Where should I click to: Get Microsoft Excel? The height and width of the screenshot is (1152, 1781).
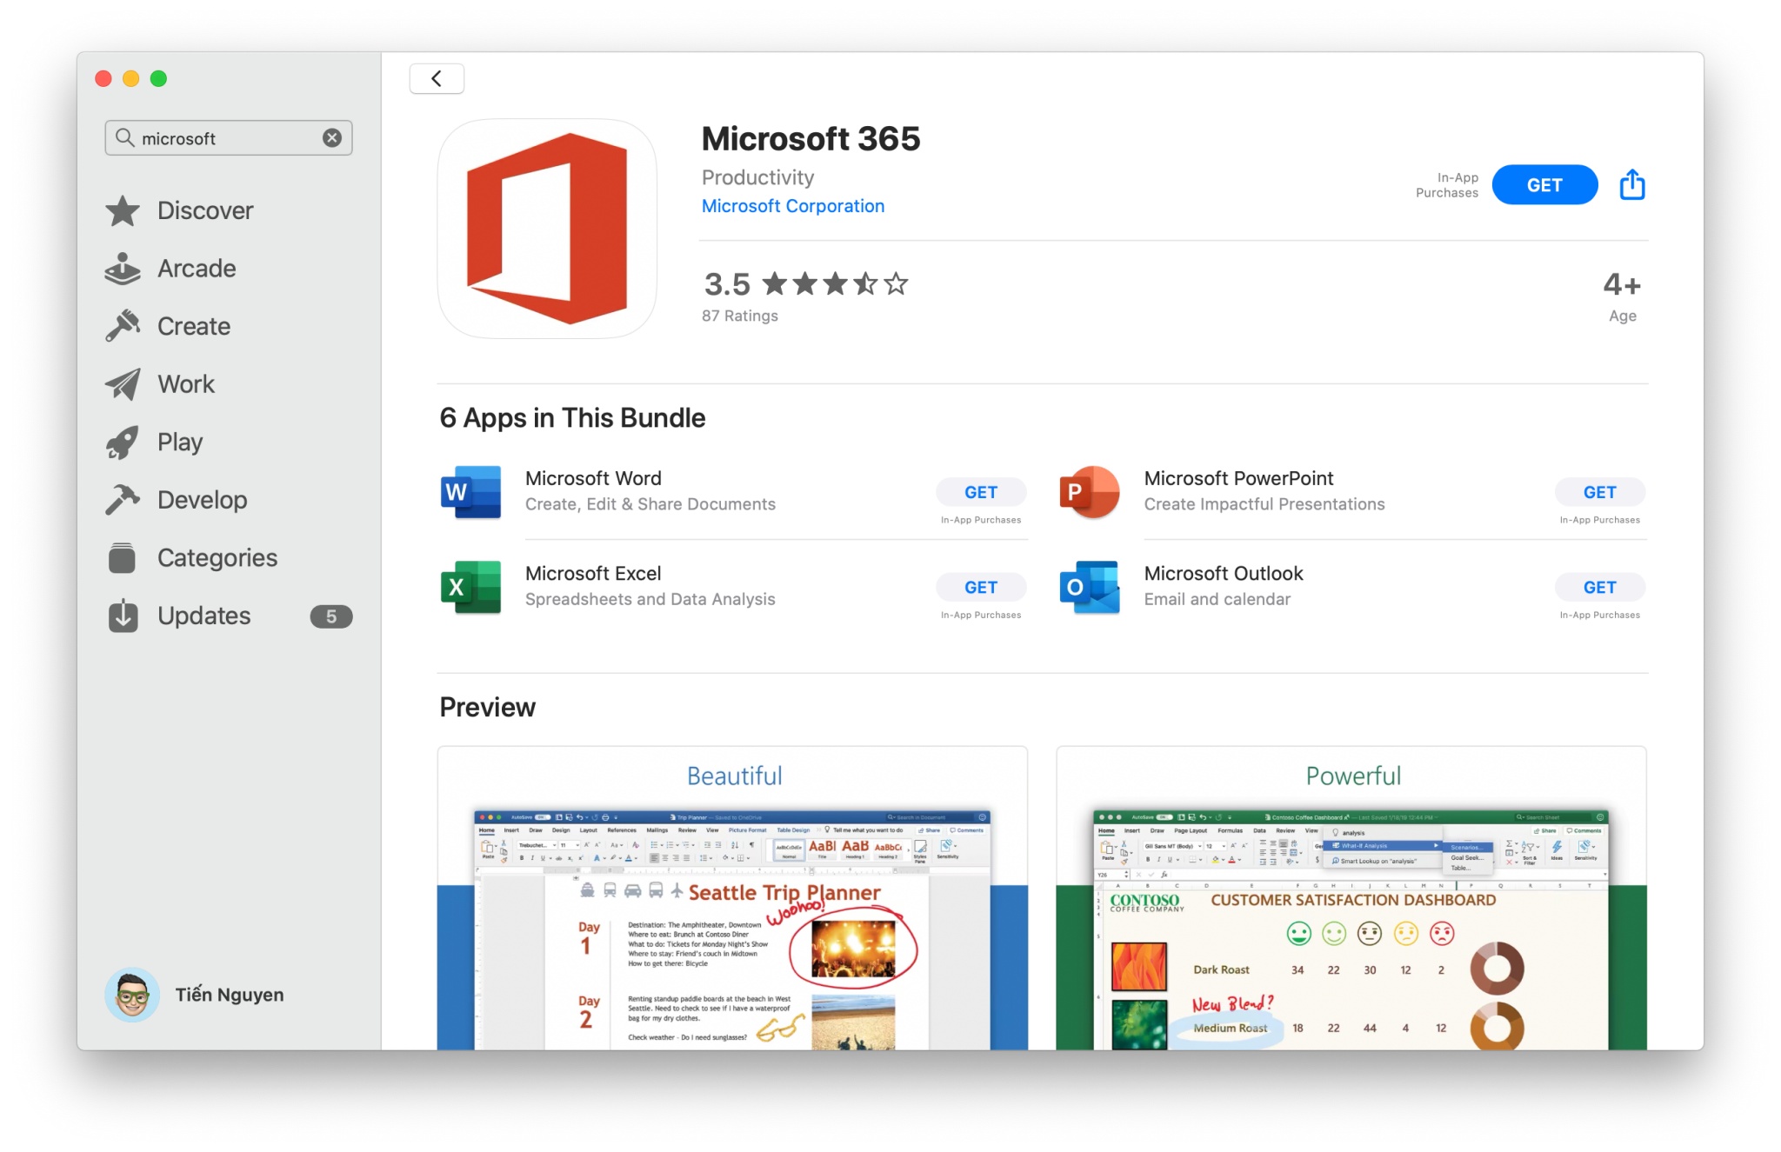pyautogui.click(x=981, y=588)
